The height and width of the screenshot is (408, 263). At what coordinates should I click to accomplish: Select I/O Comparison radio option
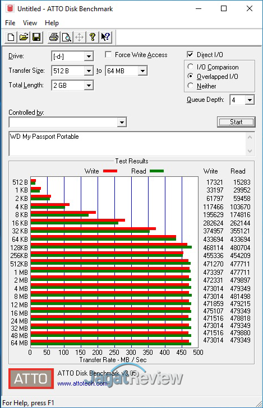click(x=191, y=67)
